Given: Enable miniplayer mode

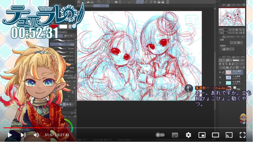Looking at the screenshot, I should coord(202,135).
